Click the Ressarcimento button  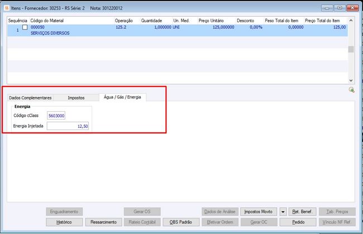point(103,222)
